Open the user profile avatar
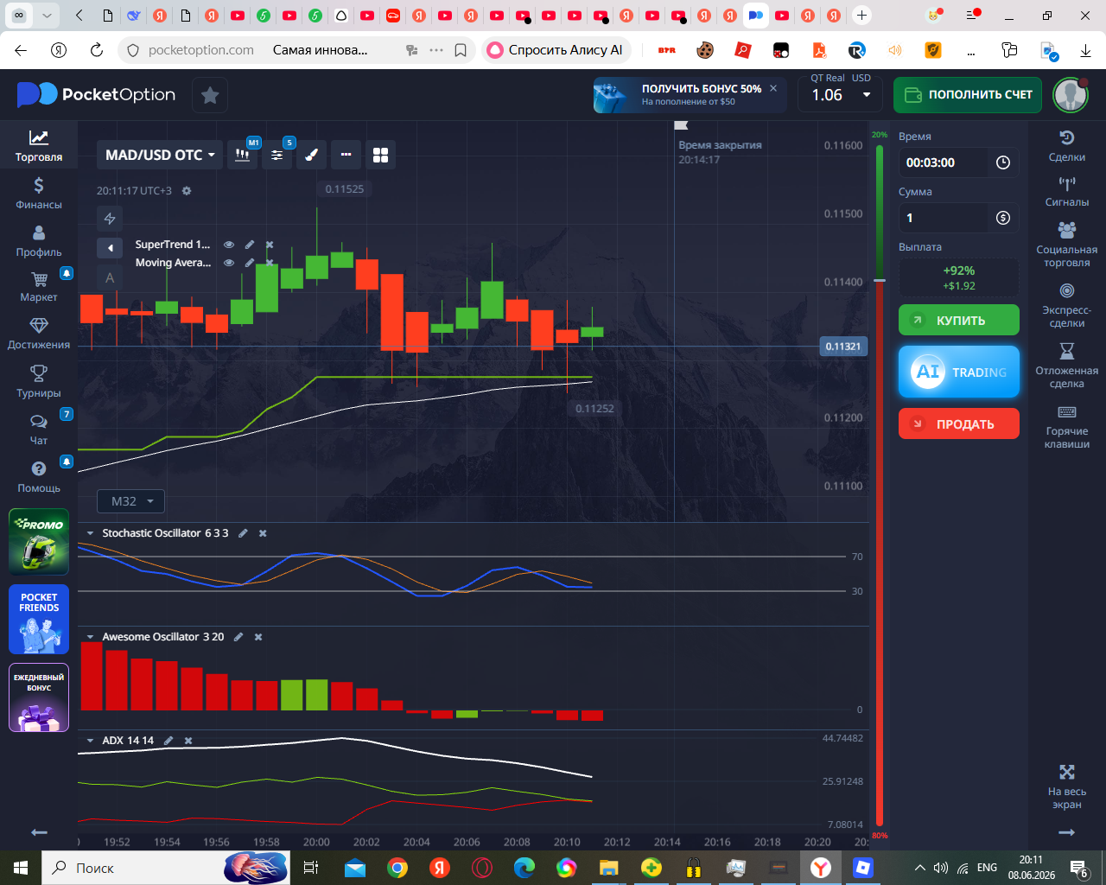Image resolution: width=1106 pixels, height=885 pixels. (x=1071, y=95)
